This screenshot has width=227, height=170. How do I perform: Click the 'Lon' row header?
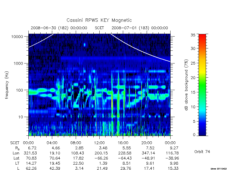(x=16, y=153)
